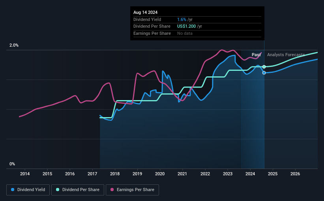Click the 'Aug 14 2024' tooltip date

(145, 12)
